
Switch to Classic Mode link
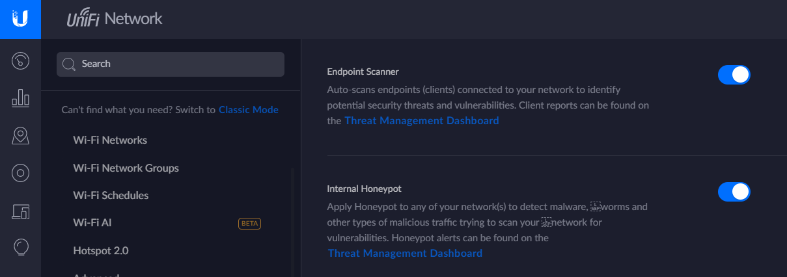(x=249, y=110)
